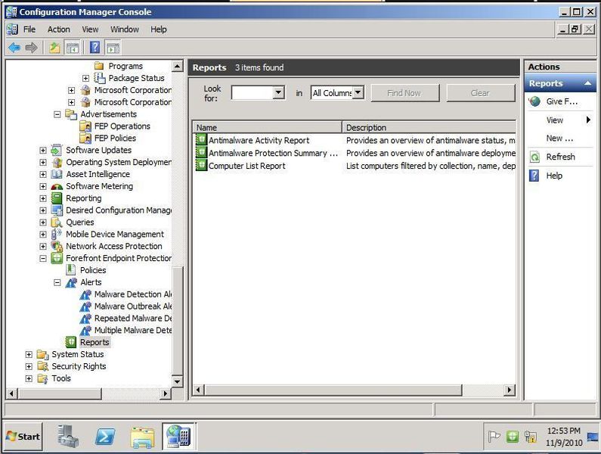Click the Refresh icon in Actions pane
Screen dimensions: 601x454
(534, 157)
